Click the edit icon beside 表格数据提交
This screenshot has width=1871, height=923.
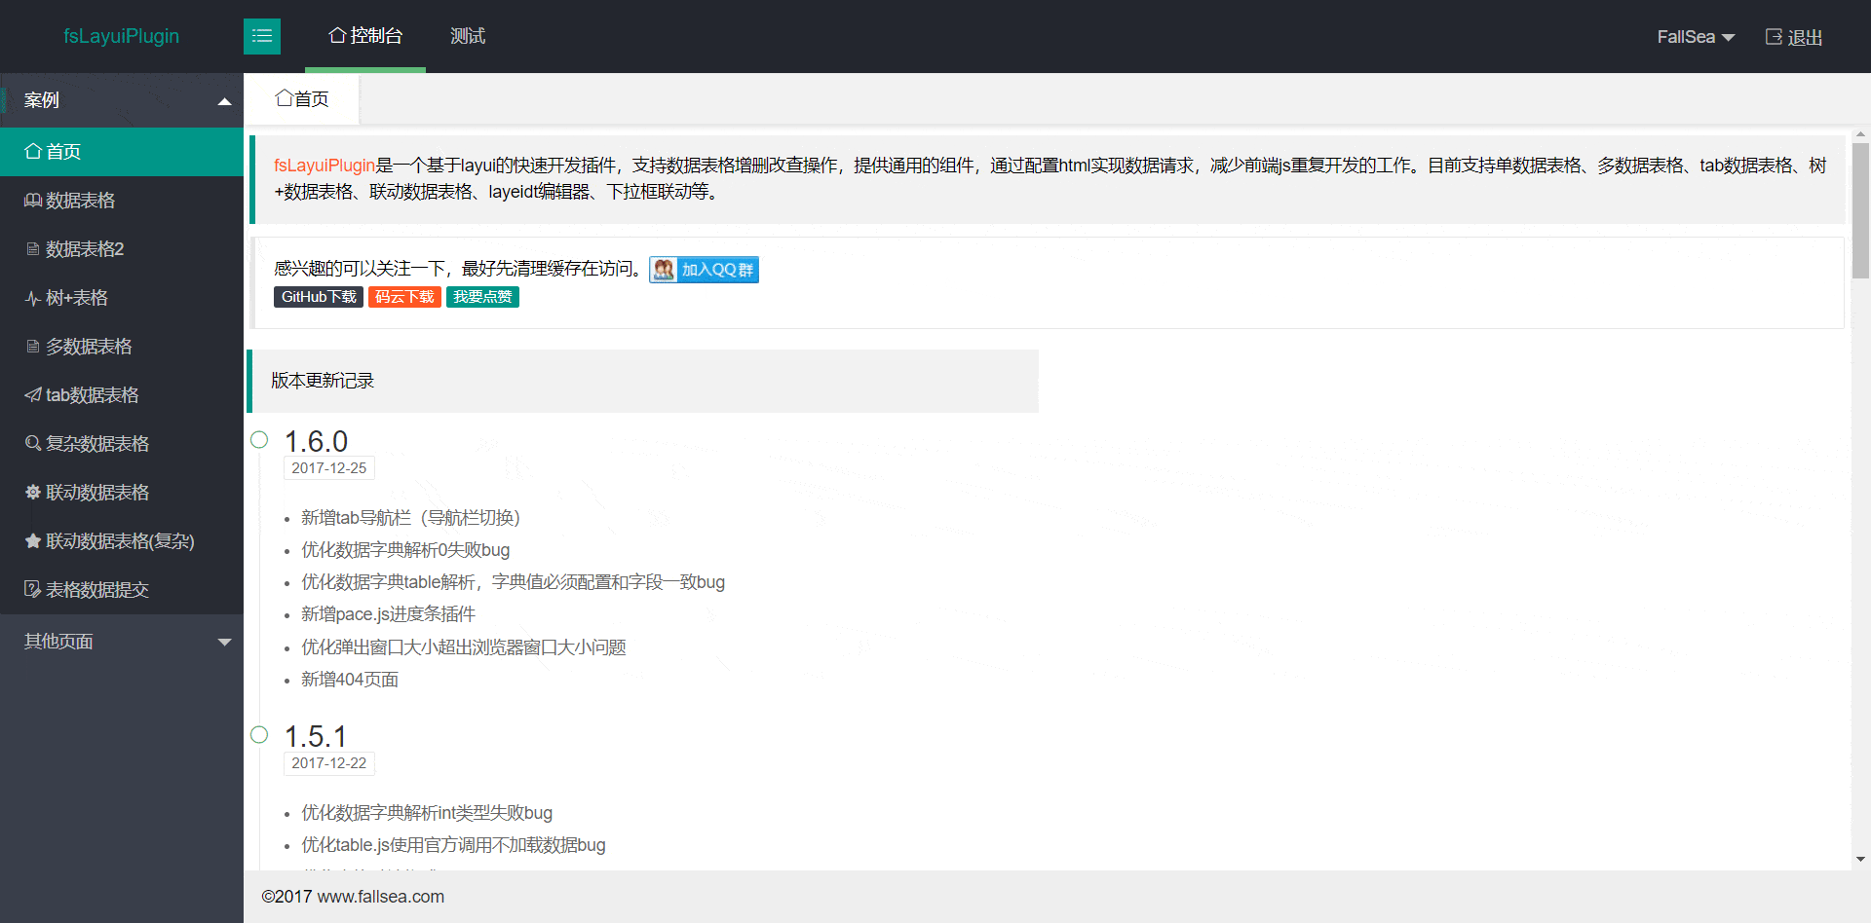point(33,590)
